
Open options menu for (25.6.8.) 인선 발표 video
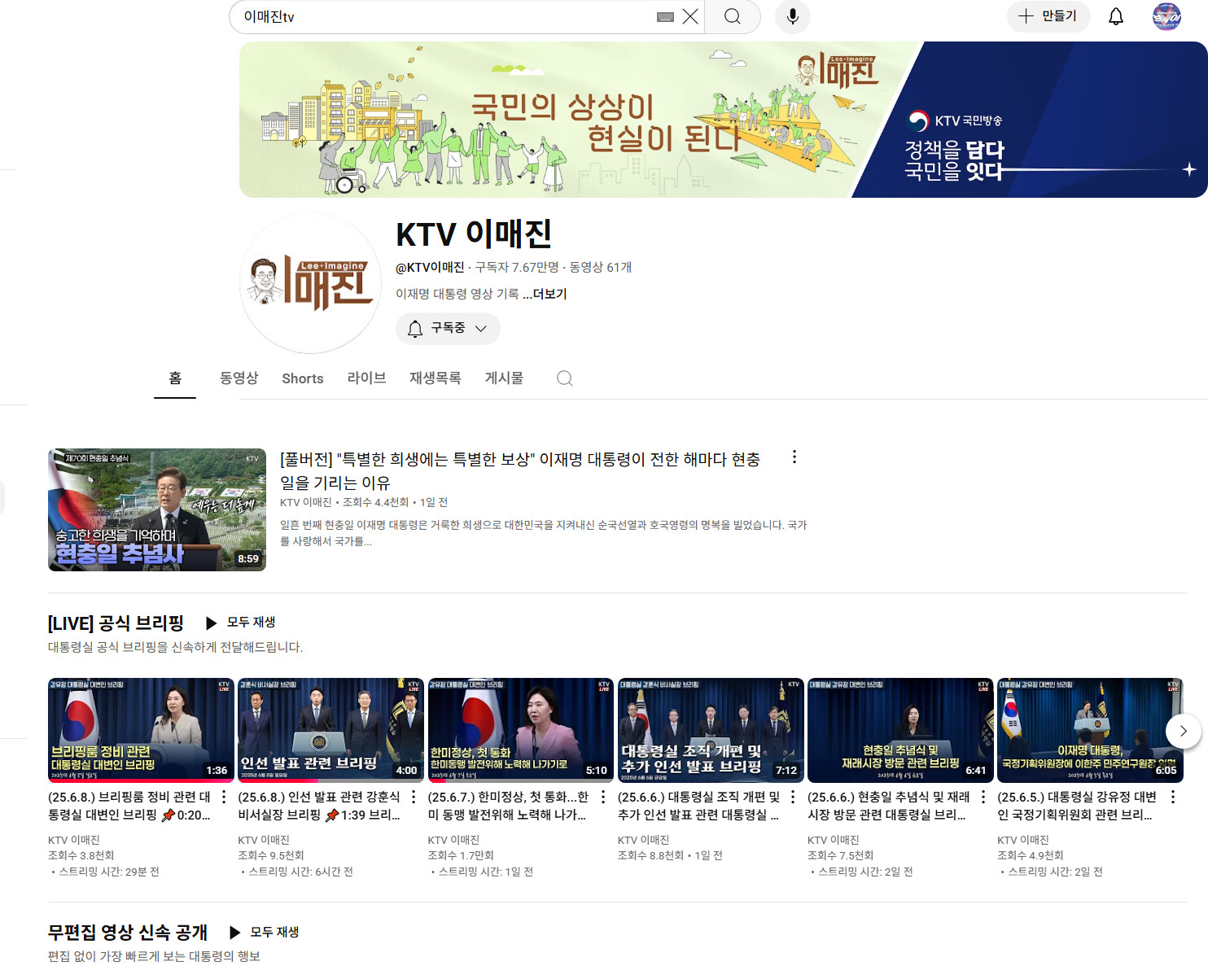pos(414,797)
